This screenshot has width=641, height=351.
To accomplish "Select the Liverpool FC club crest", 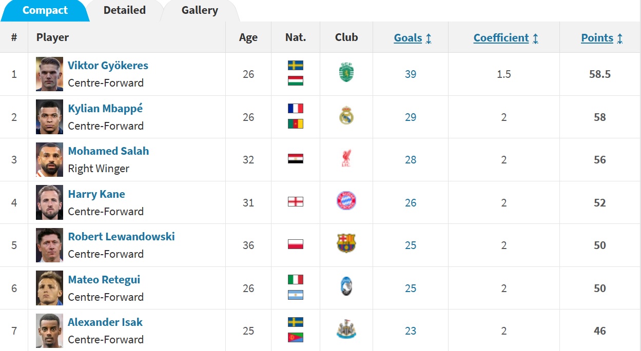I will point(346,159).
